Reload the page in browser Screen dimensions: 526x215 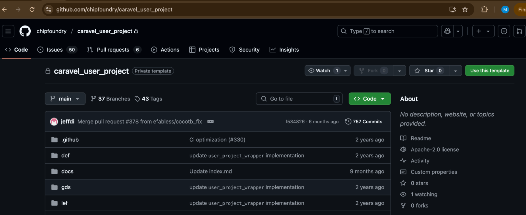(x=32, y=10)
